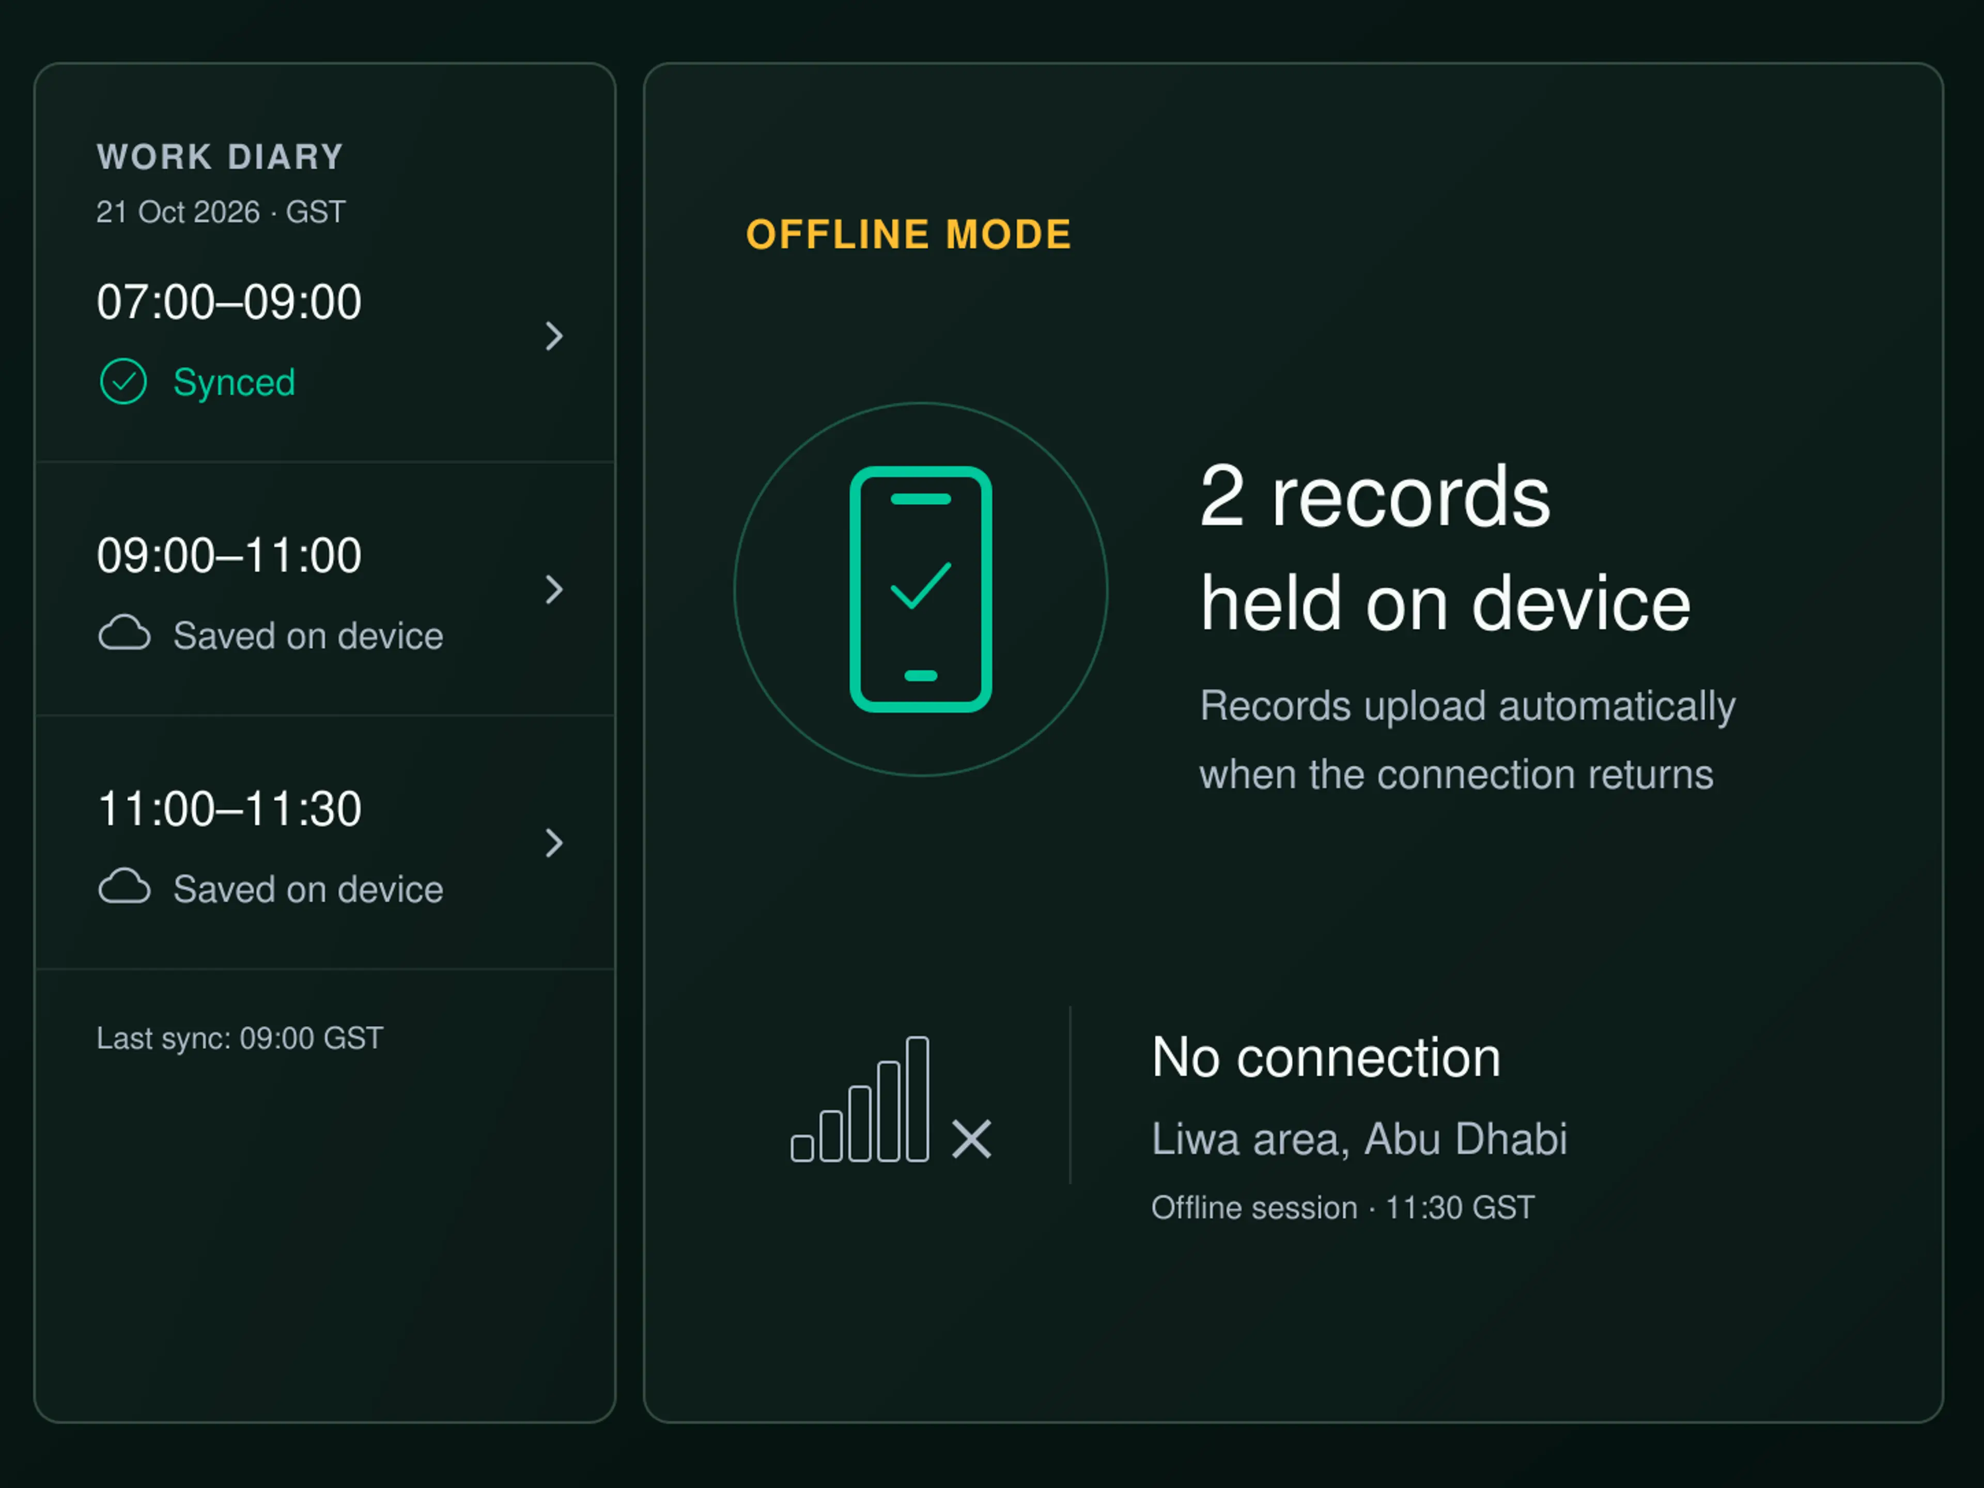Click Saved on device under 11:00–11:30
This screenshot has width=1984, height=1488.
pos(307,889)
